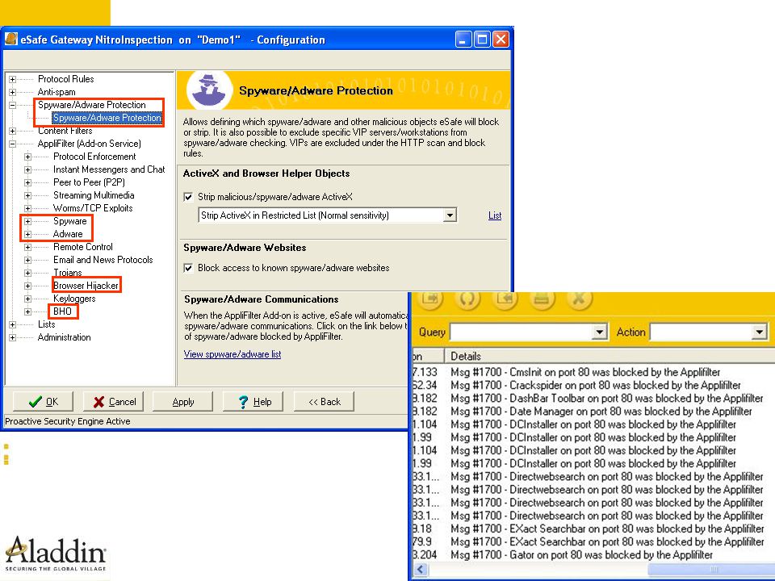
Task: Open the ActiveX List link
Action: pyautogui.click(x=495, y=215)
